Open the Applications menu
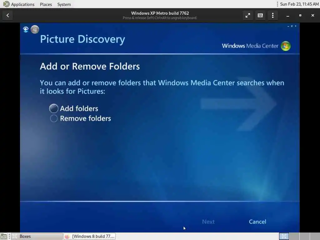Viewport: 320px width, 240px height. [22, 4]
